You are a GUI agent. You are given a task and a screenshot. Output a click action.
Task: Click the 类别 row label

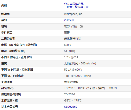tap(4, 5)
